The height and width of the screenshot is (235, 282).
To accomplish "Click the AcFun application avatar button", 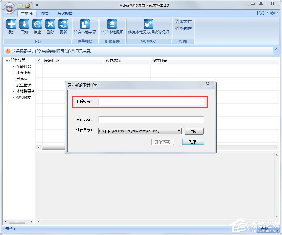I will (x=9, y=8).
